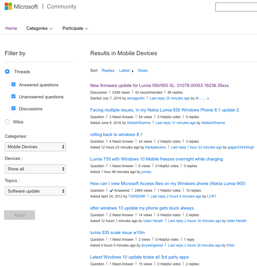Open the Devices dropdown set to Show all

(x=35, y=169)
